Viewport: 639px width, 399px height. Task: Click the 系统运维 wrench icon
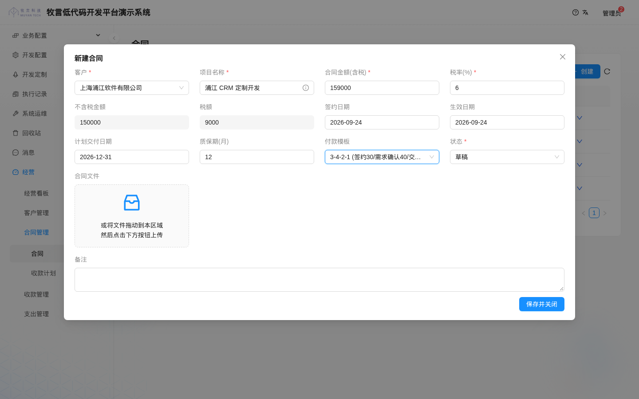[16, 113]
